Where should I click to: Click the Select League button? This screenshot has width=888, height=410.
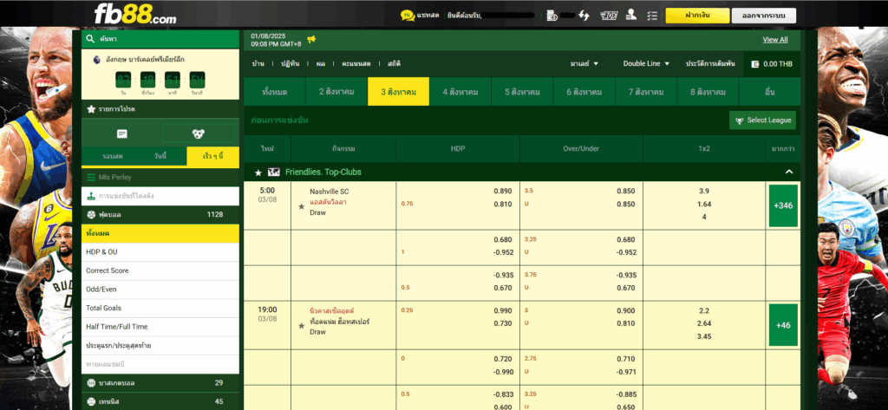click(x=763, y=120)
